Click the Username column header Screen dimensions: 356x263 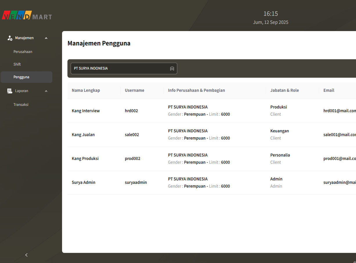(x=134, y=90)
